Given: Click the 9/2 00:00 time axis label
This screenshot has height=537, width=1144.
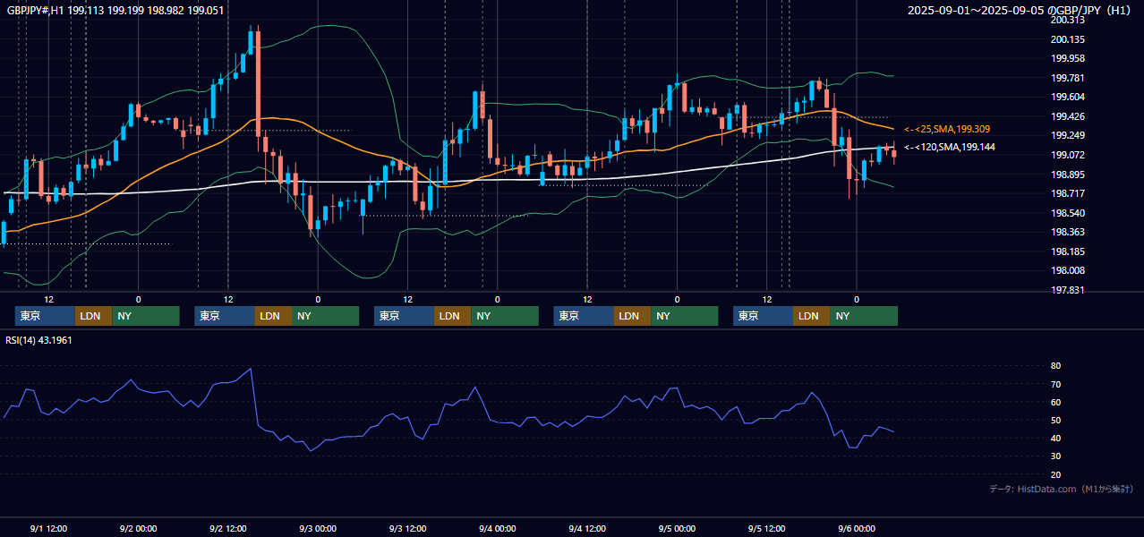Looking at the screenshot, I should tap(138, 528).
